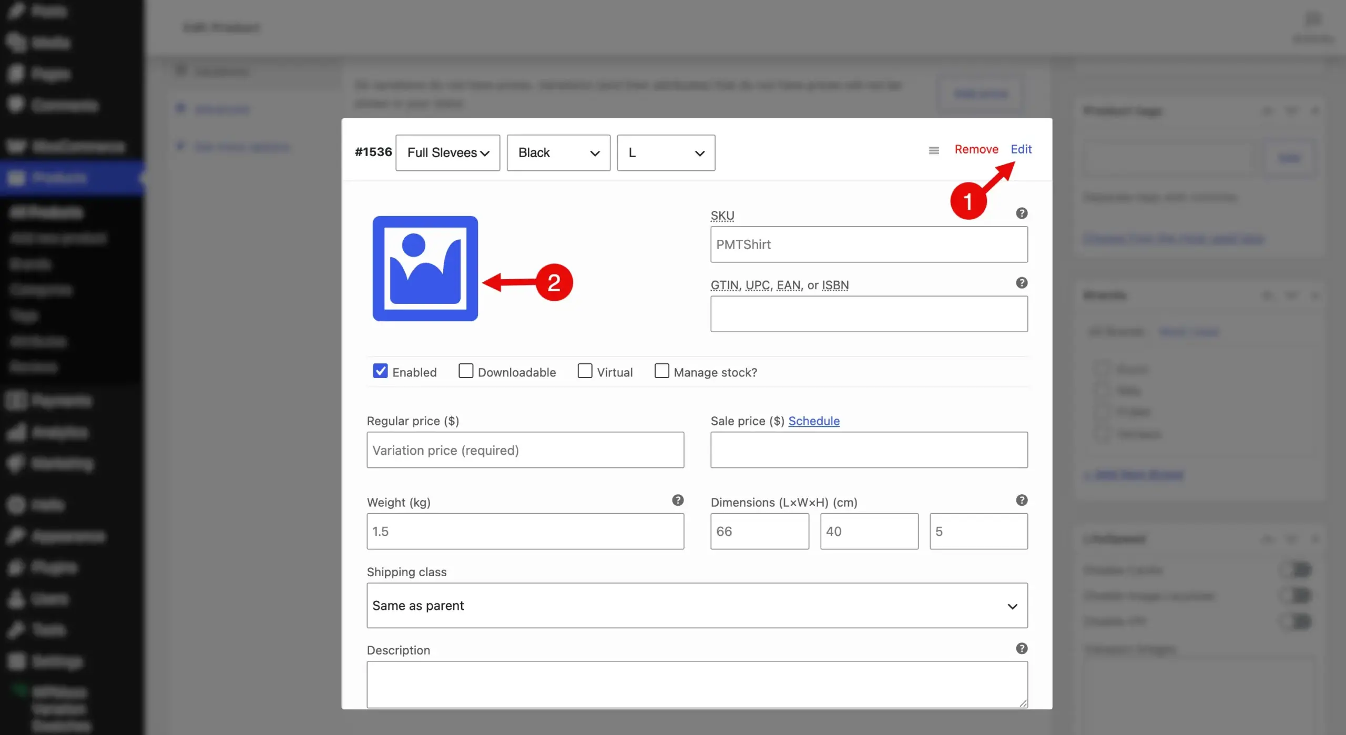Click the Weight field showing 1.5
Image resolution: width=1346 pixels, height=735 pixels.
click(525, 532)
